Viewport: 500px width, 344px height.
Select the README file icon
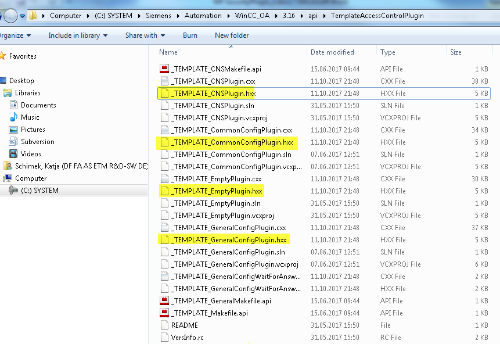pos(164,325)
